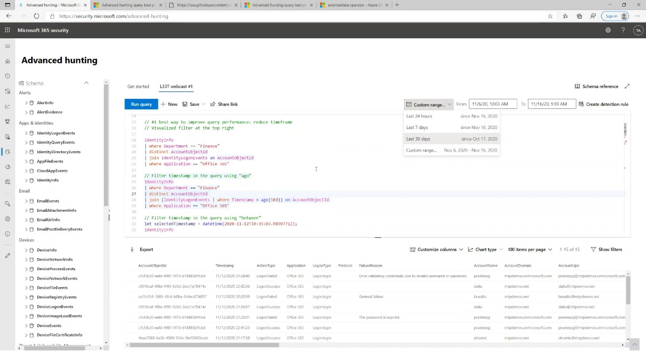Screen dimensions: 646x363
Task: Click the EmailUrlInfo schema item
Action: pyautogui.click(x=48, y=220)
